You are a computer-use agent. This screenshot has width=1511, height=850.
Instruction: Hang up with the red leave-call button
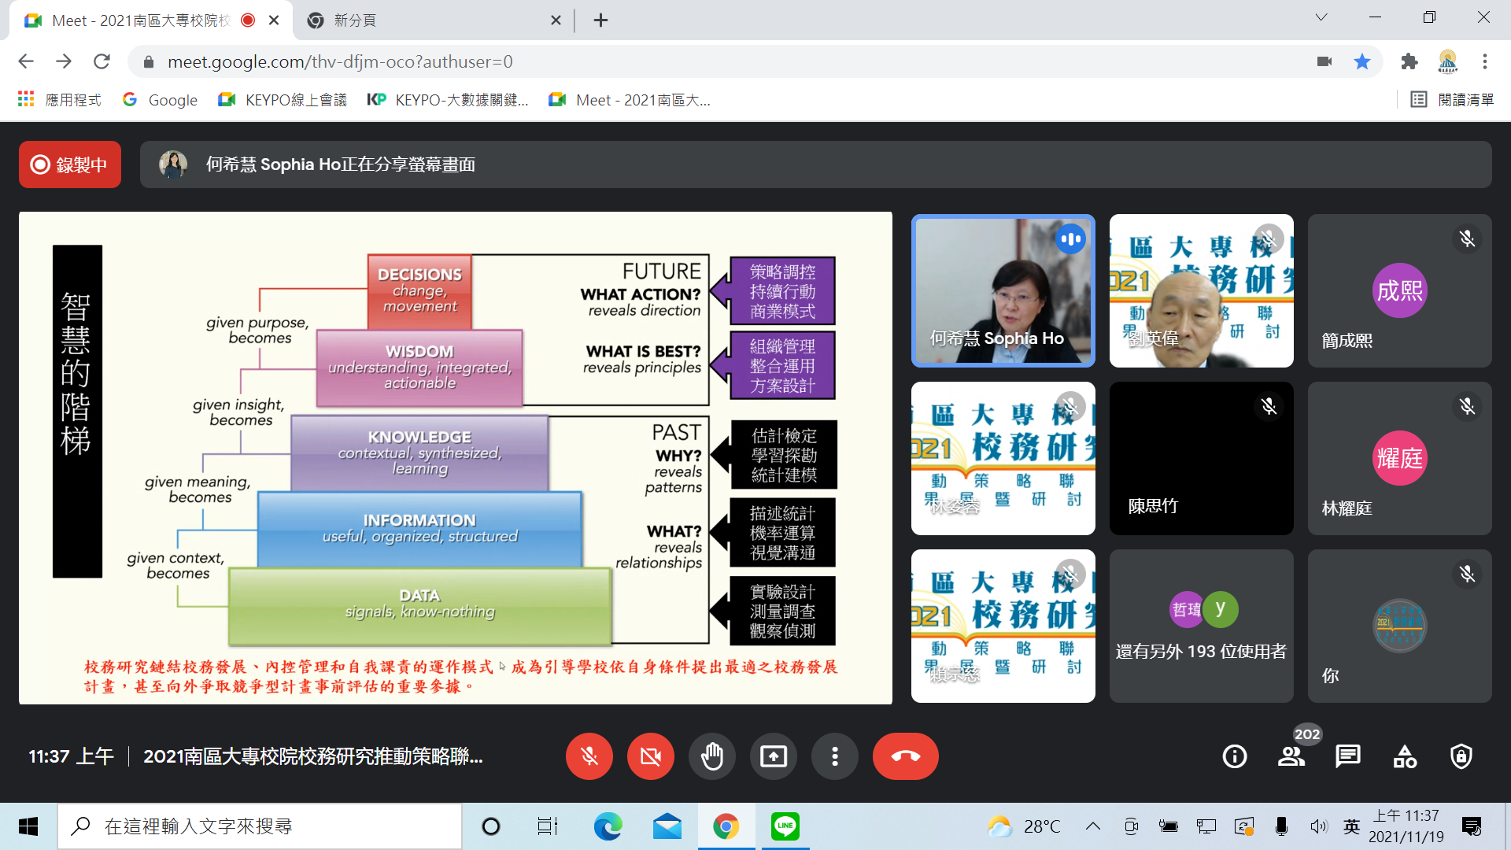coord(905,757)
